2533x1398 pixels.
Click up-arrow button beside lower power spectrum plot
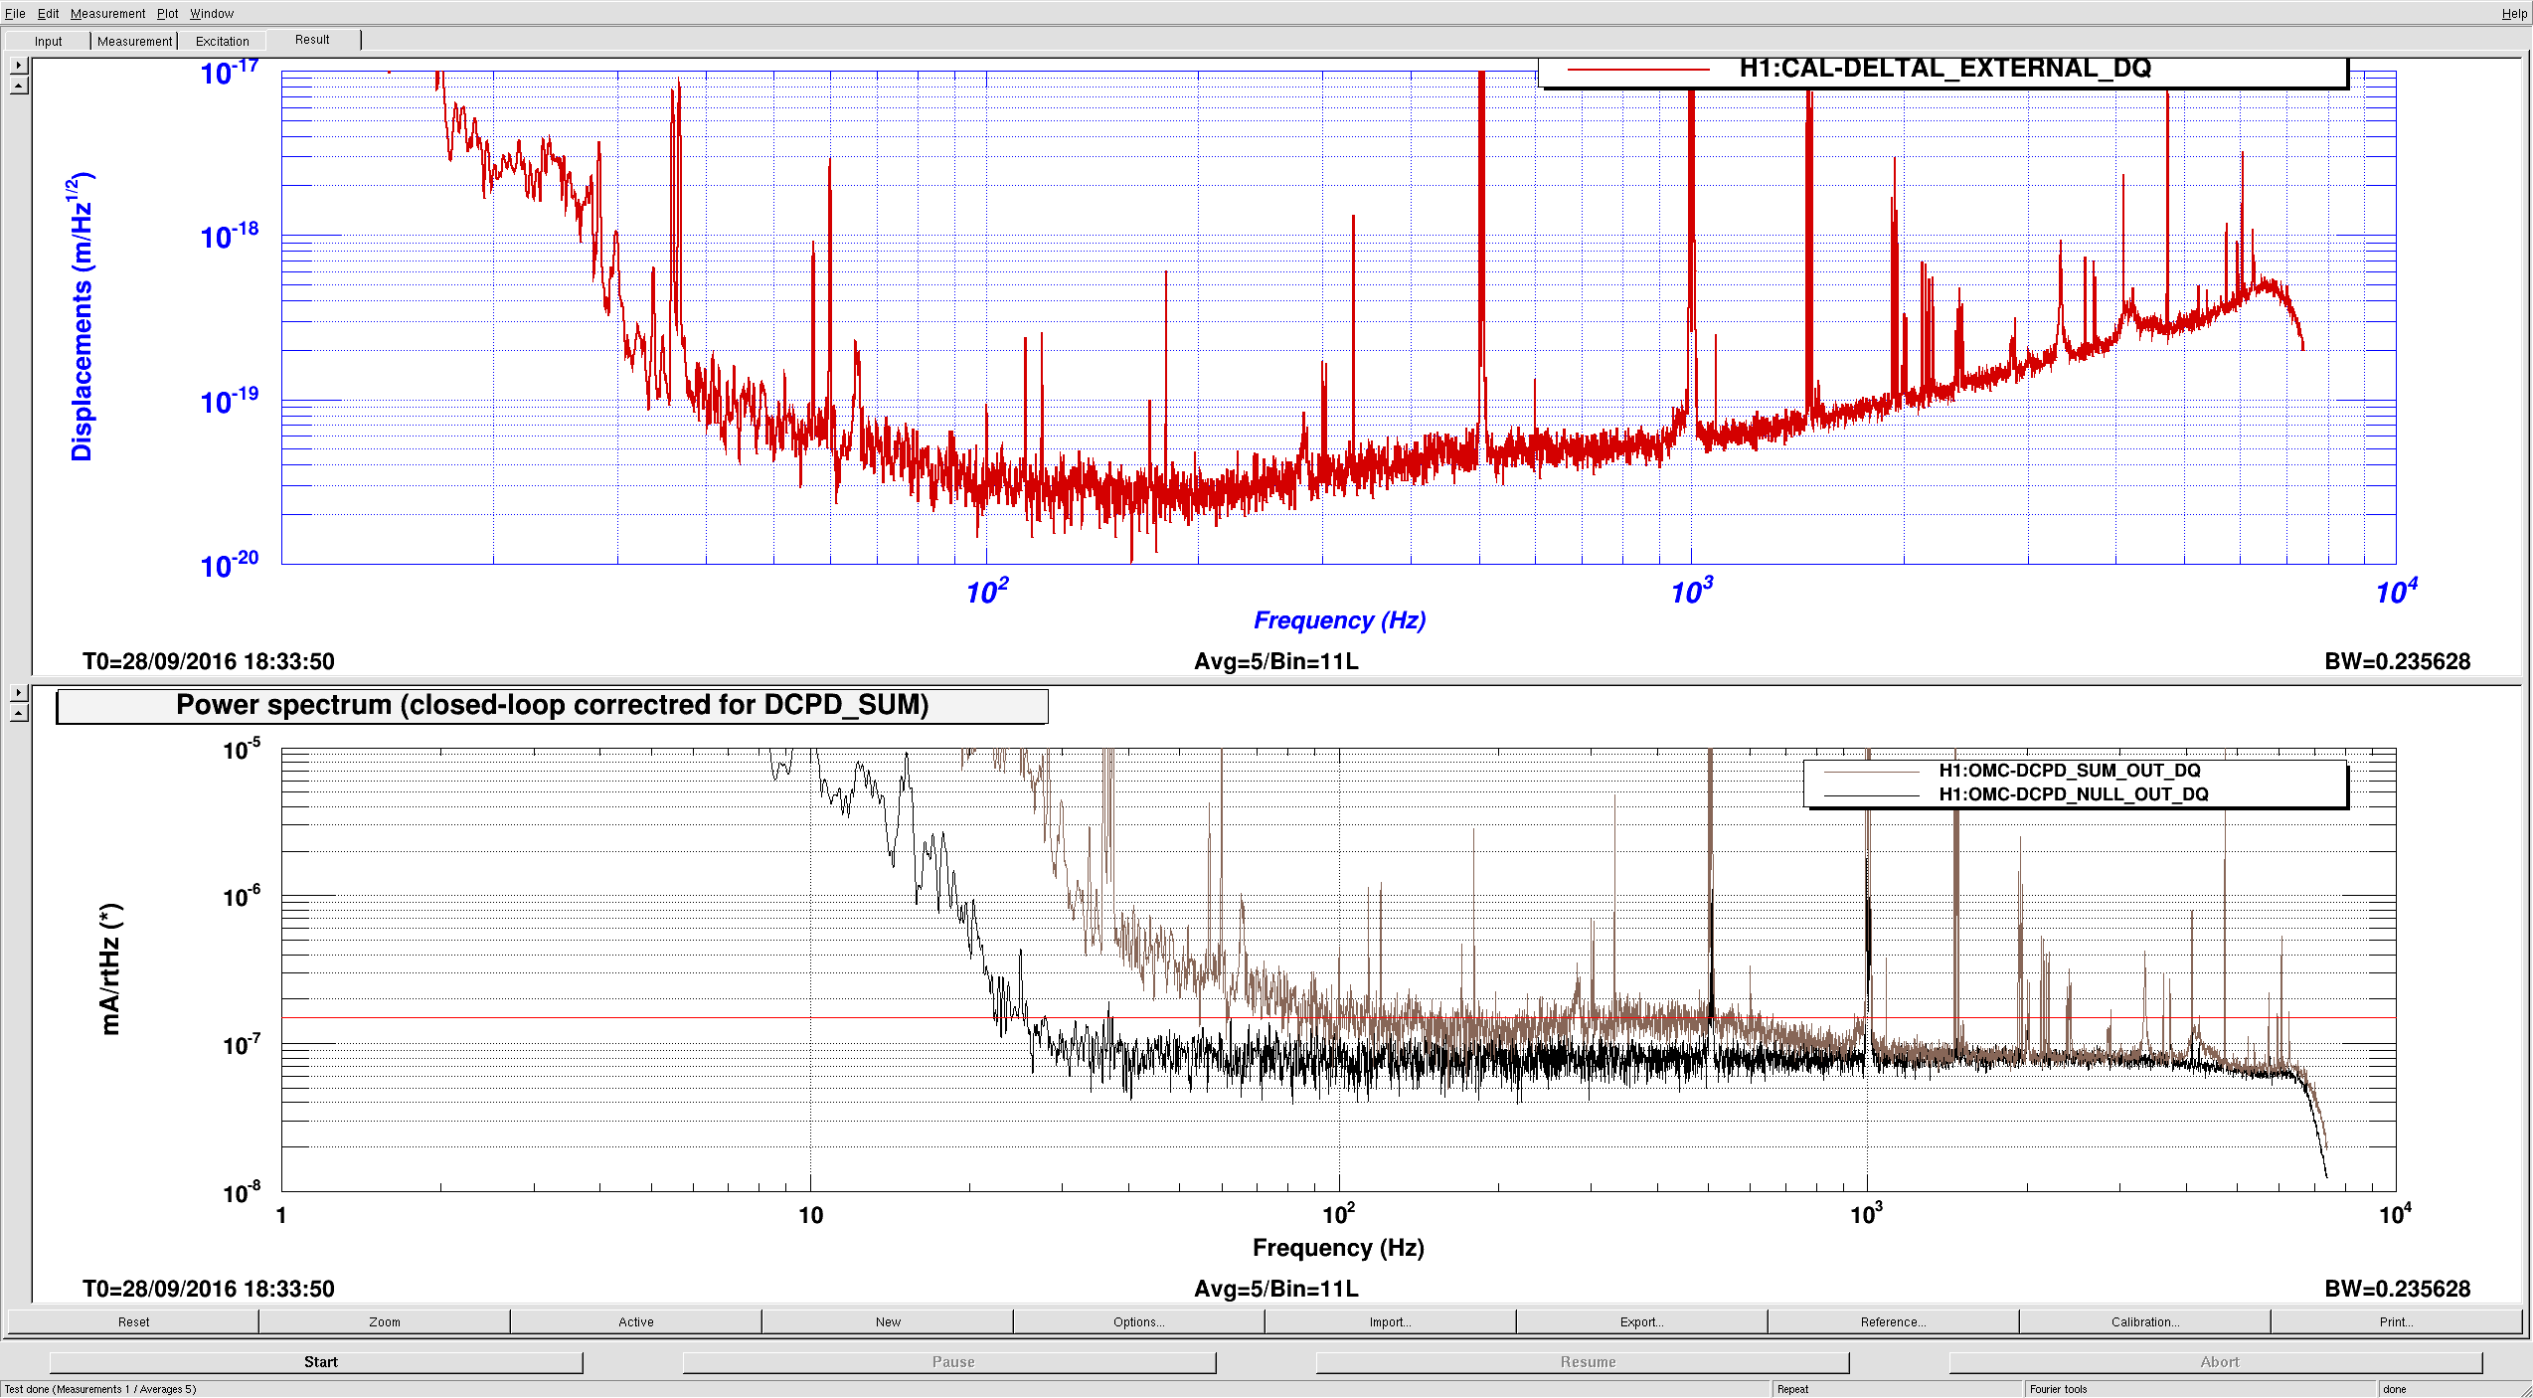coord(18,714)
